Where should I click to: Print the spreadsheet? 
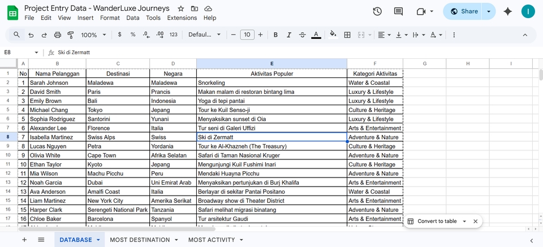coord(58,34)
